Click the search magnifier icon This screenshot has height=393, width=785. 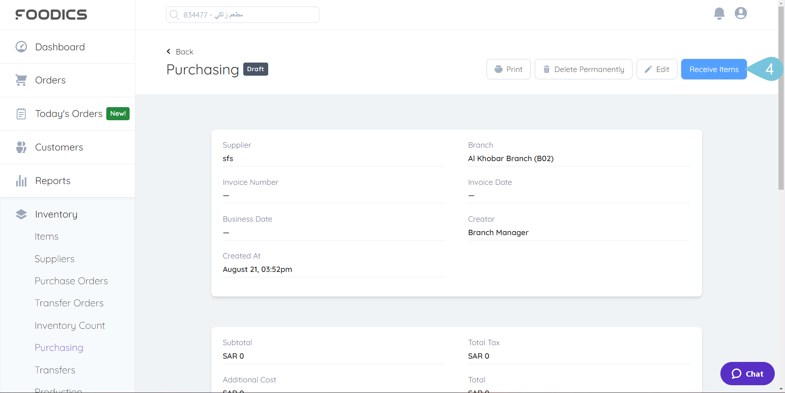point(175,14)
